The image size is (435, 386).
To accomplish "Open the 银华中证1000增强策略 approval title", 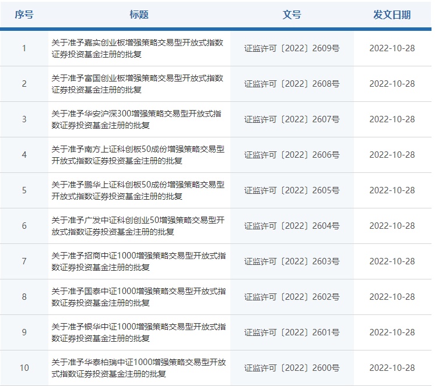I will point(138,332).
